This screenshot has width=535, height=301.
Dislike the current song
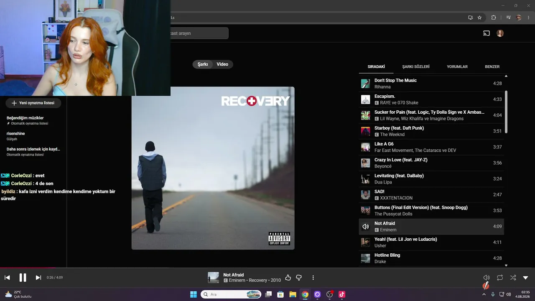299,278
